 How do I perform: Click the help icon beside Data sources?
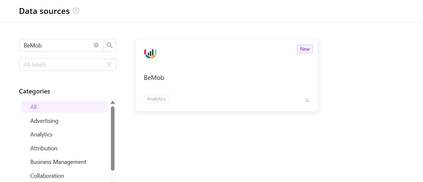[76, 11]
